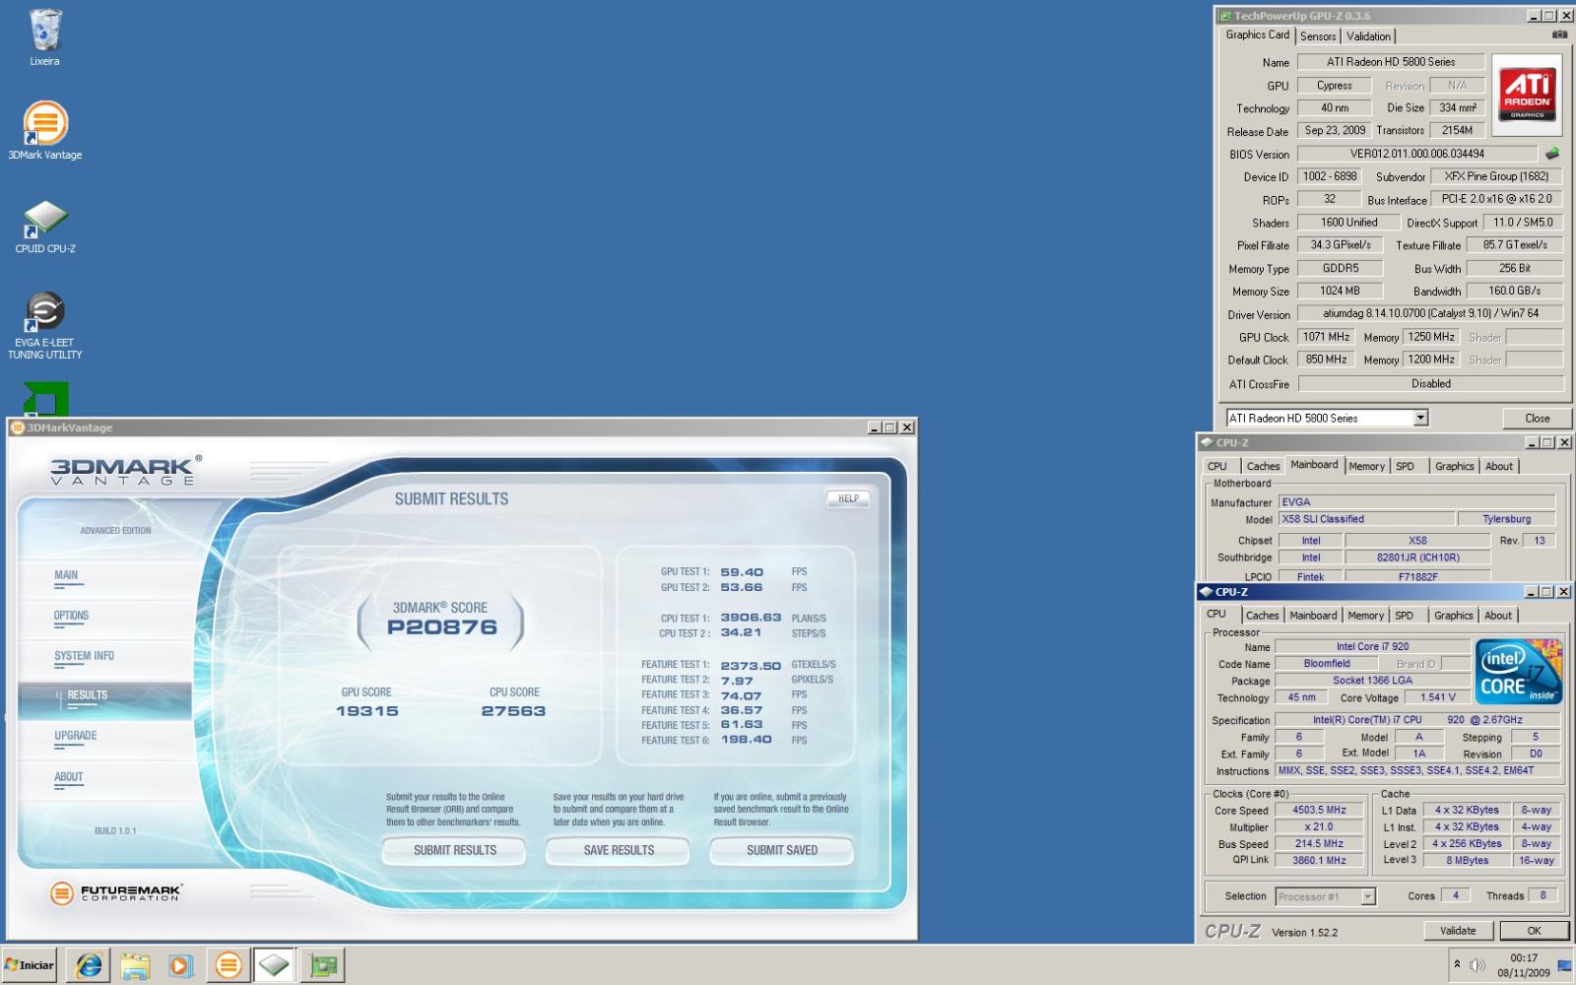
Task: Click the Driver Version field in GPU-Z
Action: pyautogui.click(x=1430, y=314)
